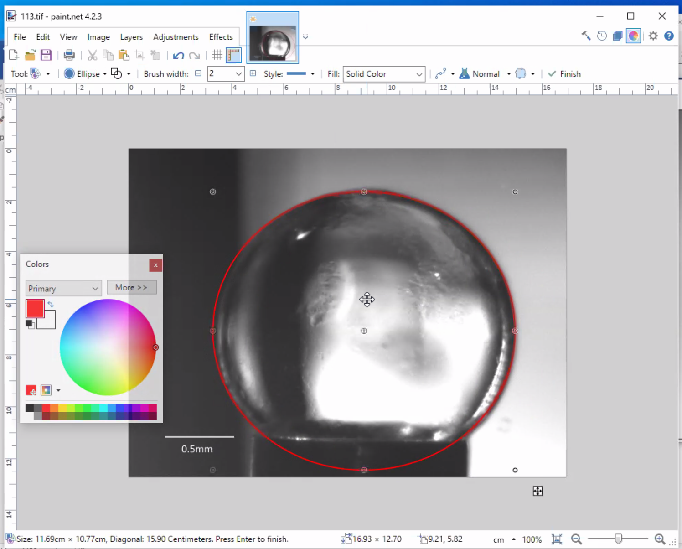The height and width of the screenshot is (549, 682).
Task: Toggle the Colors window button
Action: [x=634, y=36]
